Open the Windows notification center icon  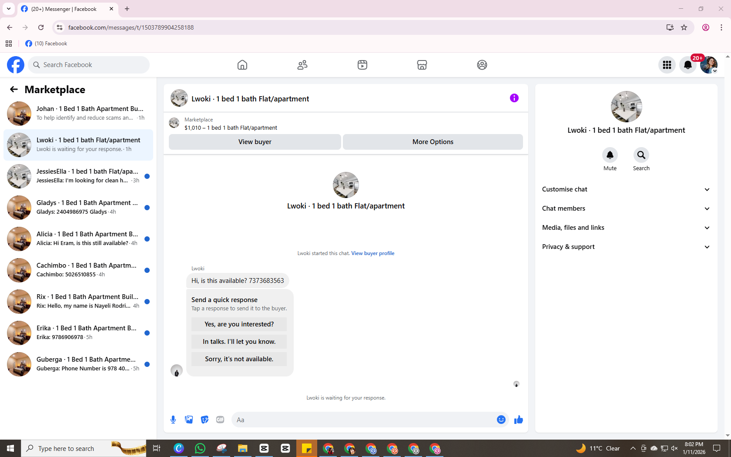coord(717,448)
